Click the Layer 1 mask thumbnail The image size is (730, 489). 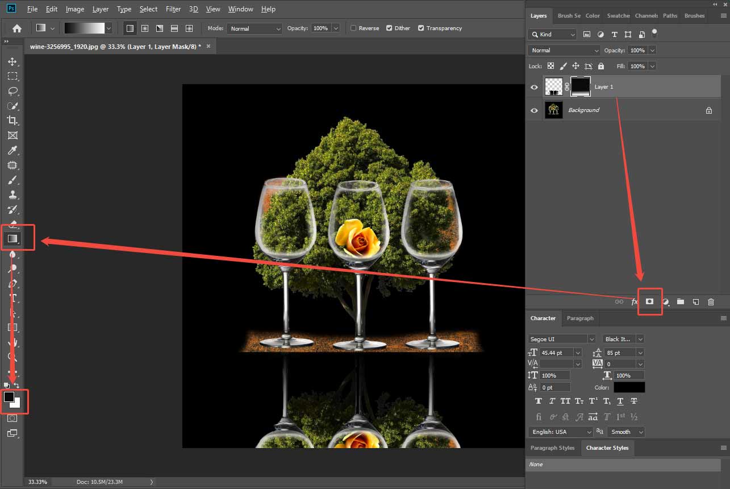[580, 86]
